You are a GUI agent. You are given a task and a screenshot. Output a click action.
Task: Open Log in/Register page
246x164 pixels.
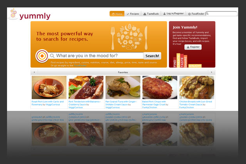click(173, 14)
